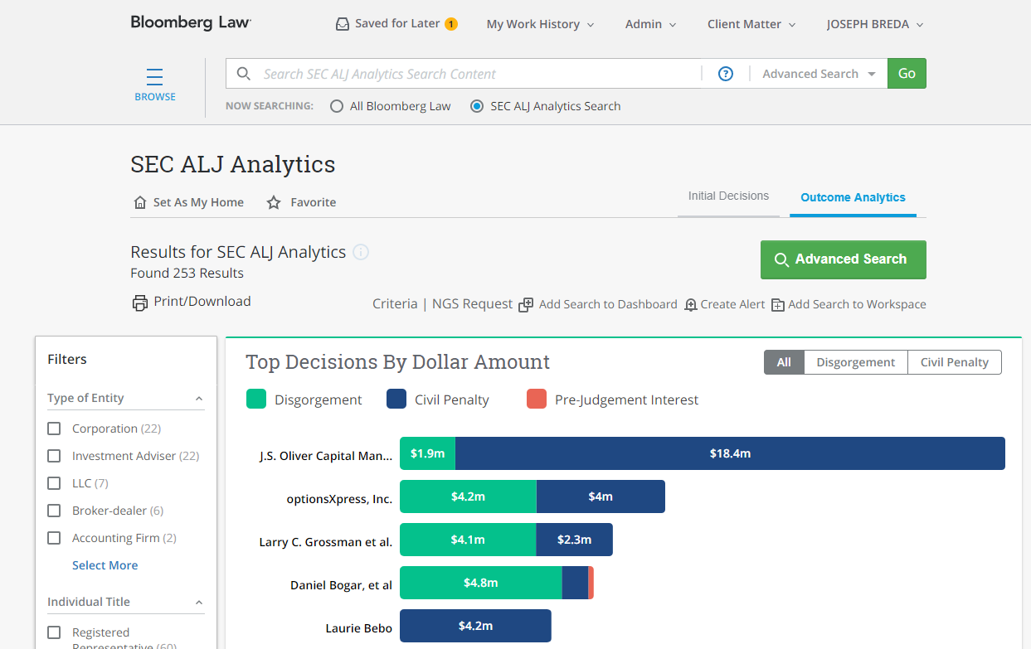Click the Favorite star icon
Screen dimensions: 1031x649
pyautogui.click(x=274, y=202)
